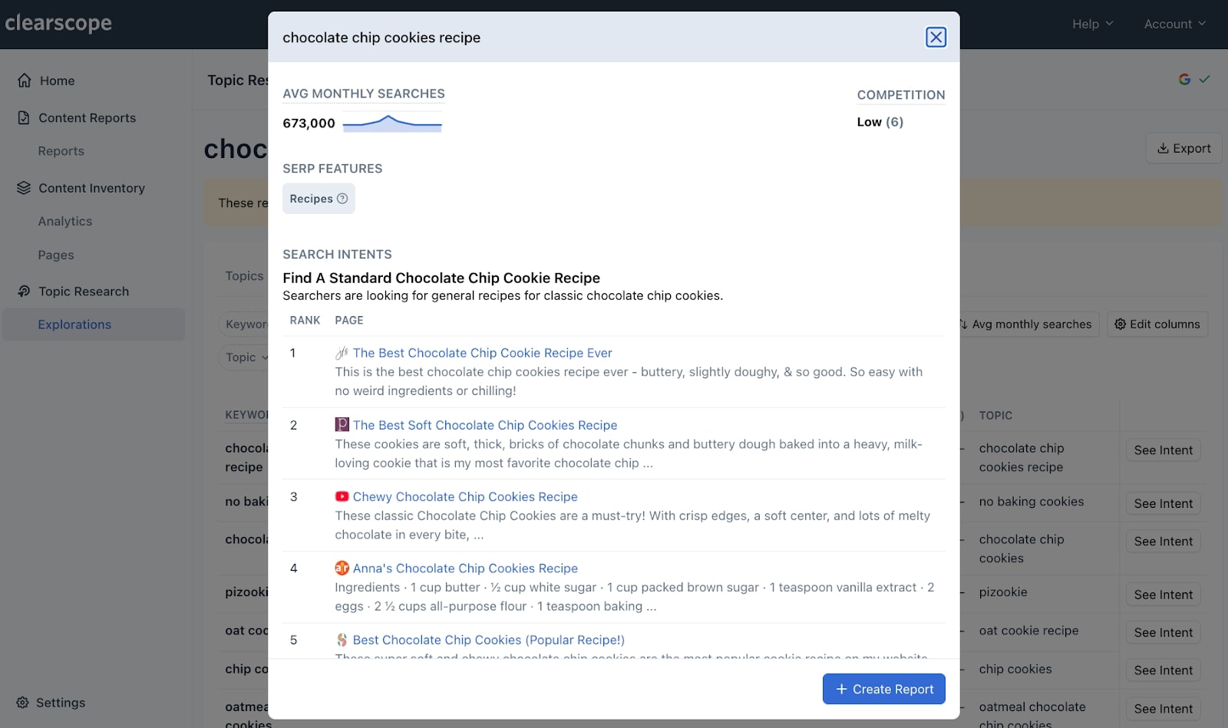Click the Edit columns button
The image size is (1228, 728).
[1157, 324]
